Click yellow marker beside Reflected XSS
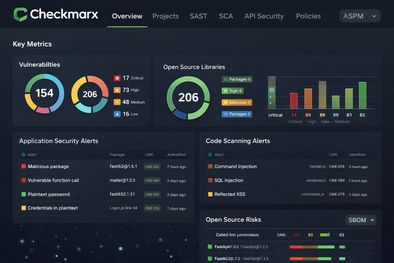Screen dimensions: 394x263 pyautogui.click(x=210, y=194)
